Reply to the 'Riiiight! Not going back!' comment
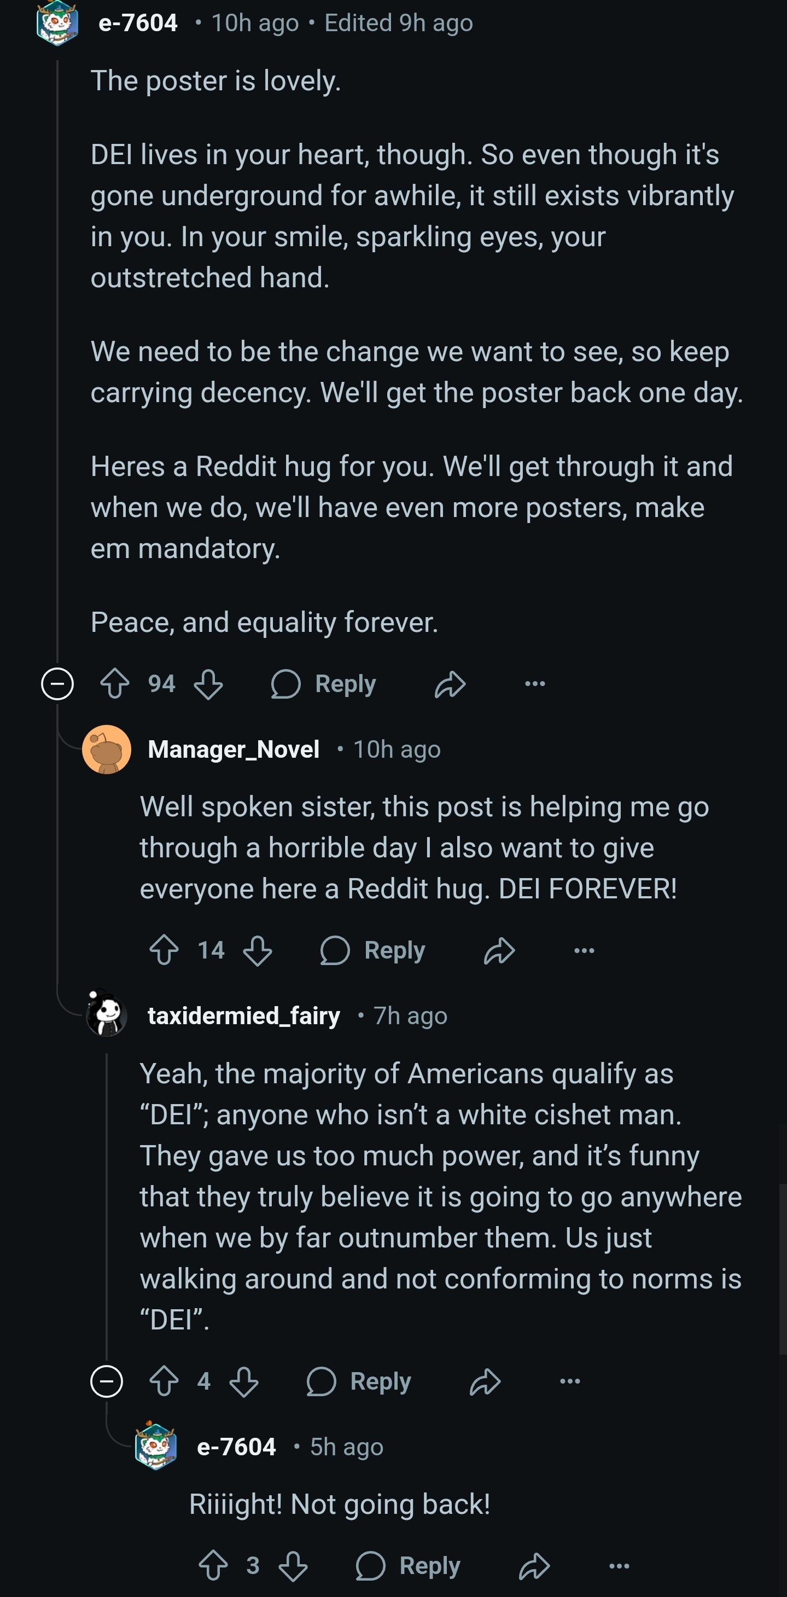Viewport: 787px width, 1597px height. [409, 1566]
